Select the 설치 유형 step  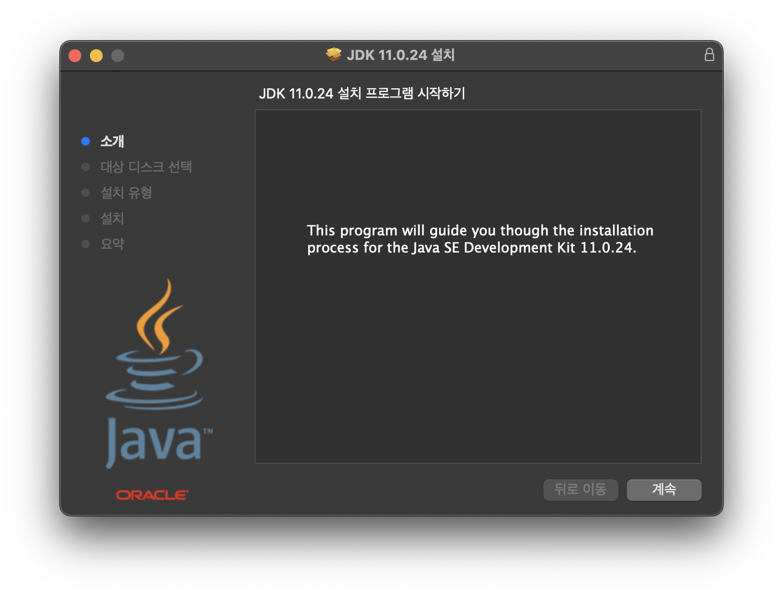[x=126, y=193]
